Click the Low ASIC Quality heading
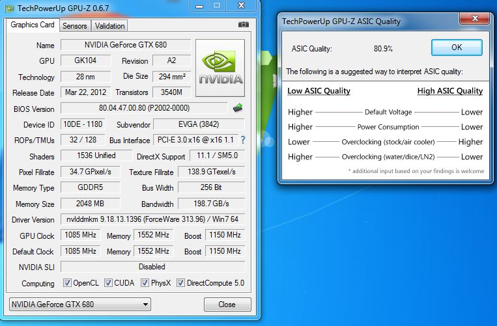The width and height of the screenshot is (497, 326). 319,91
